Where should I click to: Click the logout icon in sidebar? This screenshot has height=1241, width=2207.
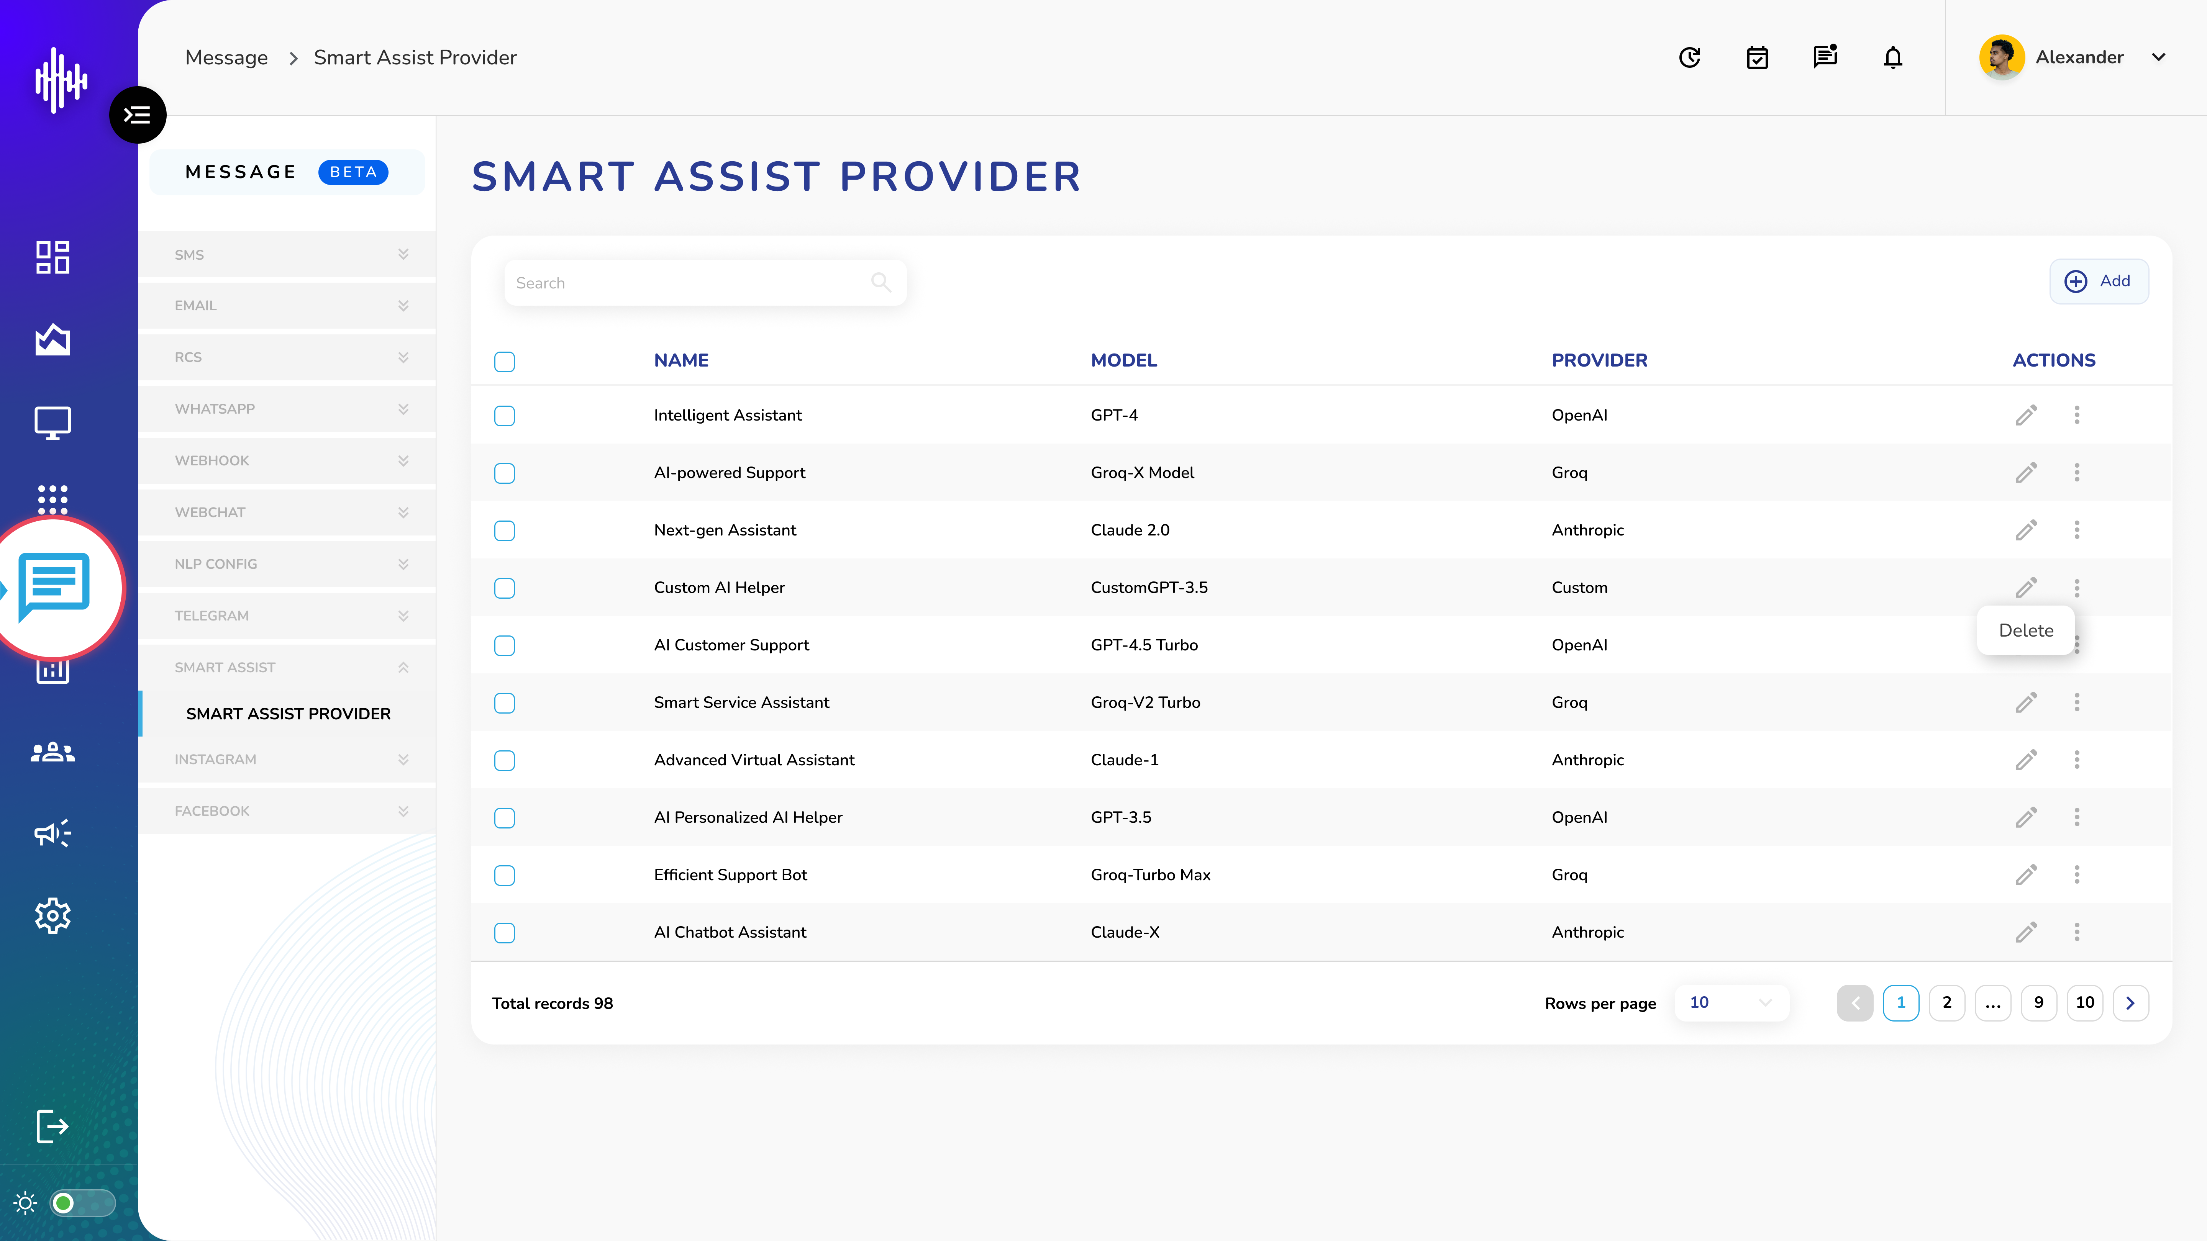tap(52, 1126)
